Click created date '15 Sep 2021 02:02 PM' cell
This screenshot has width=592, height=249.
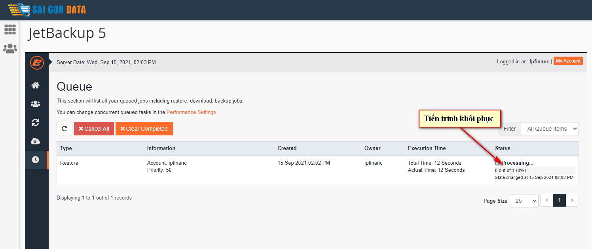click(304, 163)
